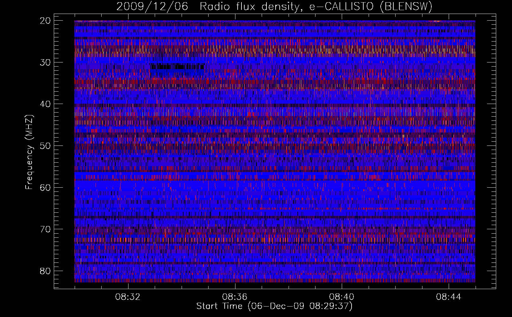Screen dimensions: 512x317
Task: Click the 50 frequency tick label
Action: tap(46, 146)
